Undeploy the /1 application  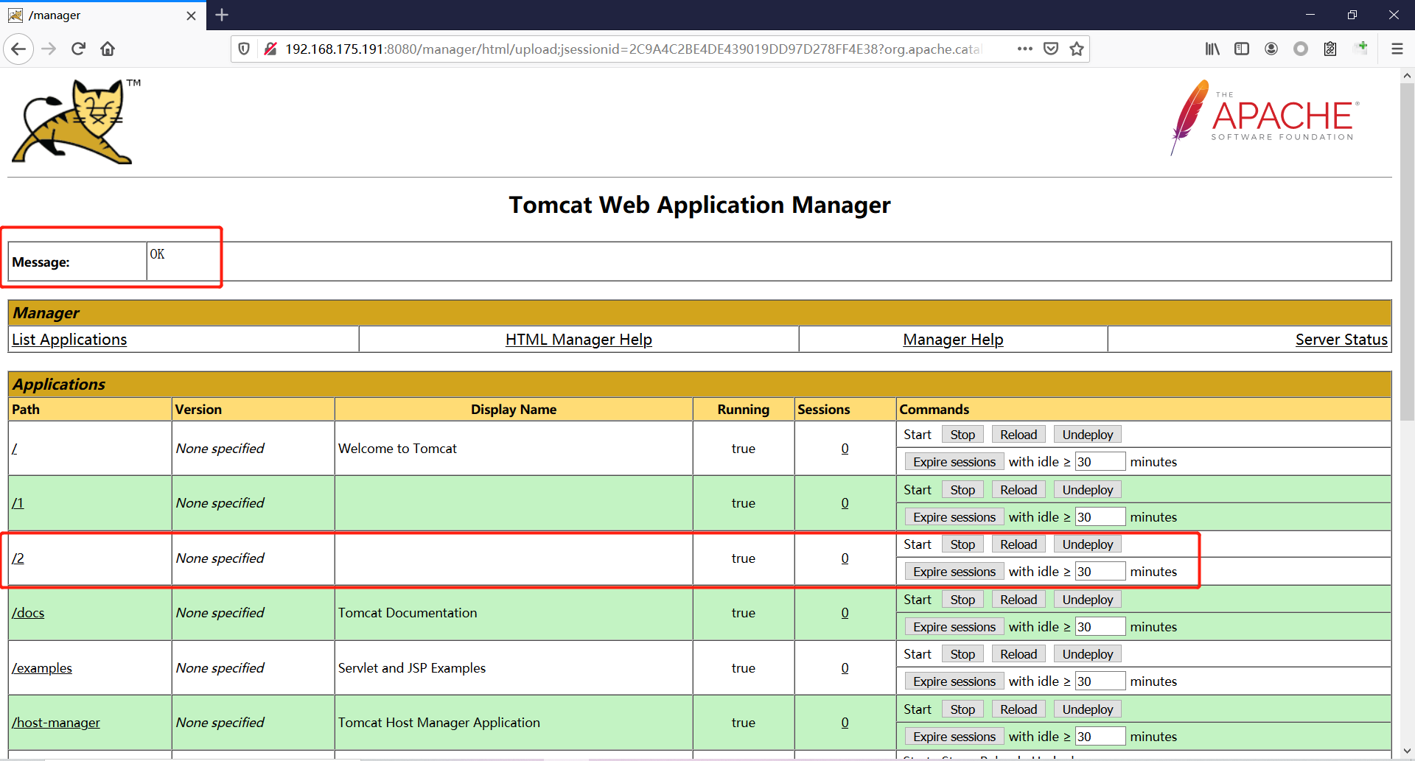tap(1088, 490)
